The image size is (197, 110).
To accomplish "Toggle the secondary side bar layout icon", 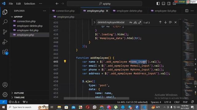I will [x=169, y=3].
